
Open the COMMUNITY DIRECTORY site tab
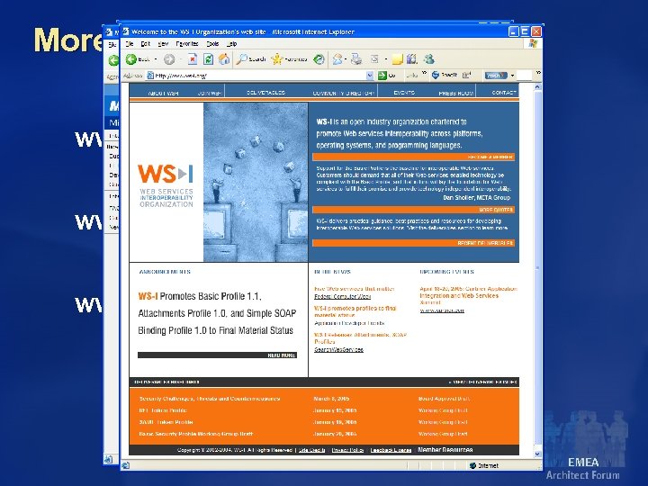tap(343, 93)
